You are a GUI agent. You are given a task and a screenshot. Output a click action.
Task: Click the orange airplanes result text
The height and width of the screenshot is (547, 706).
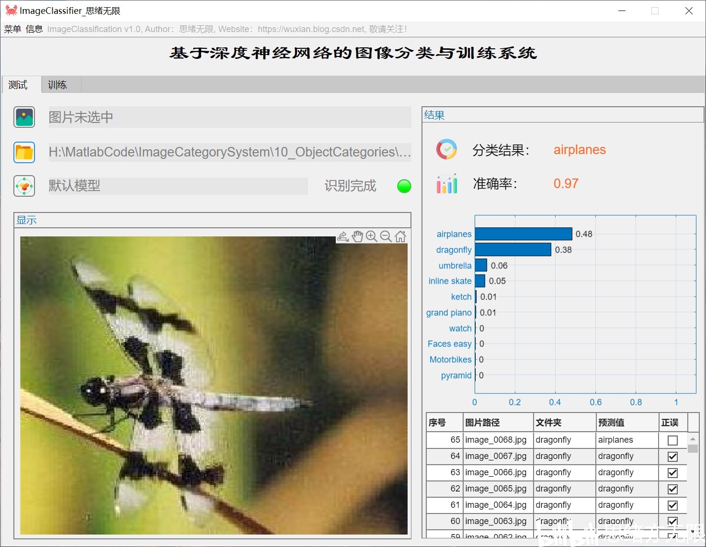[x=580, y=150]
